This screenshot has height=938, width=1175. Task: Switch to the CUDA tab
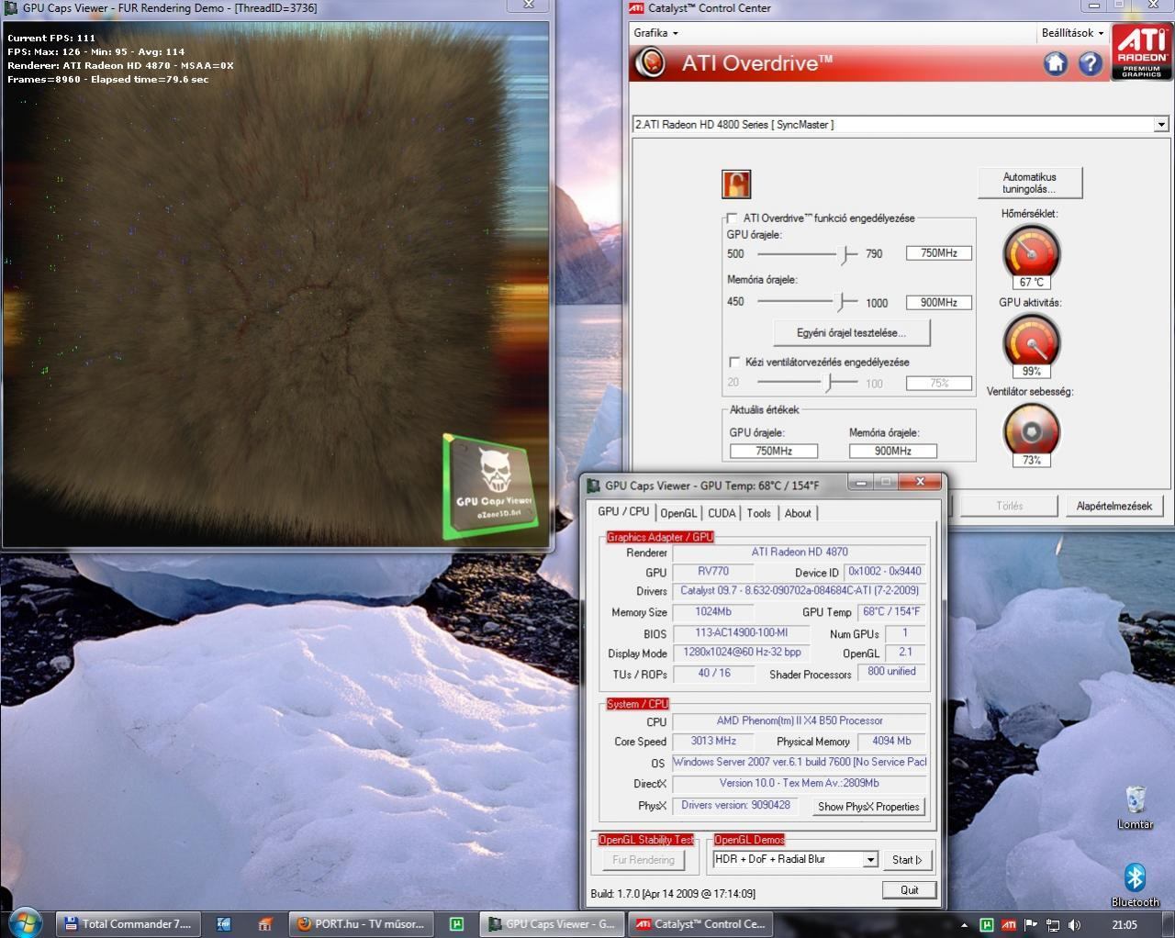click(x=722, y=514)
